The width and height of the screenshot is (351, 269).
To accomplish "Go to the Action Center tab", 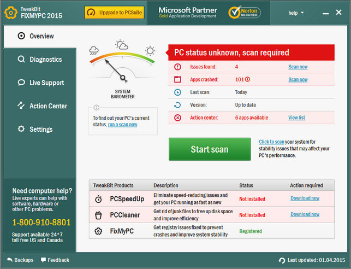I will (48, 106).
